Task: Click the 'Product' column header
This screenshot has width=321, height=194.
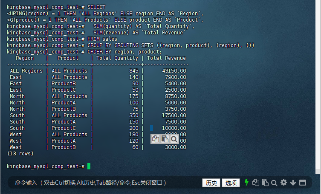Action: click(68, 58)
